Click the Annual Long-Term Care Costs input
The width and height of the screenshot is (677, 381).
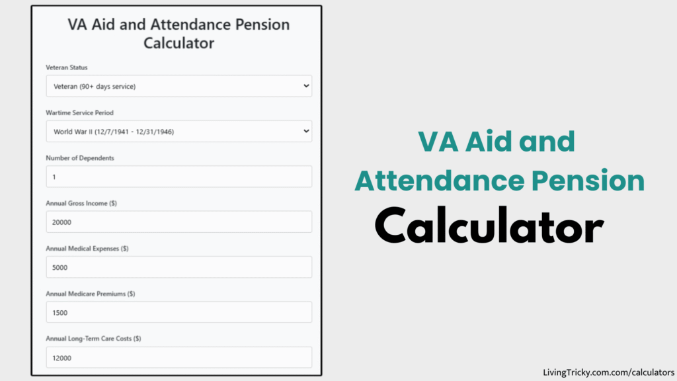[179, 357]
